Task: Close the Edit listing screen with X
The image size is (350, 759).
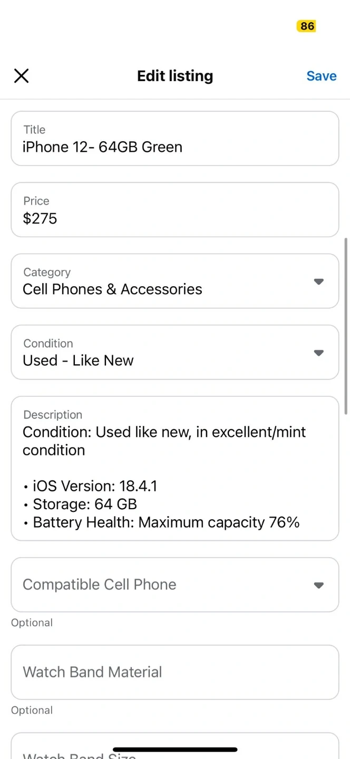Action: point(21,76)
